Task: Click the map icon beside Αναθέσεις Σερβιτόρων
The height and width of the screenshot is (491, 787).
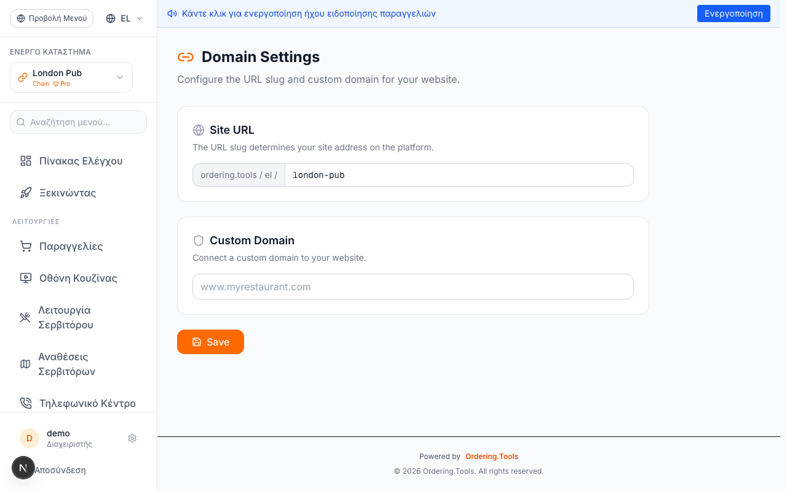Action: point(25,364)
